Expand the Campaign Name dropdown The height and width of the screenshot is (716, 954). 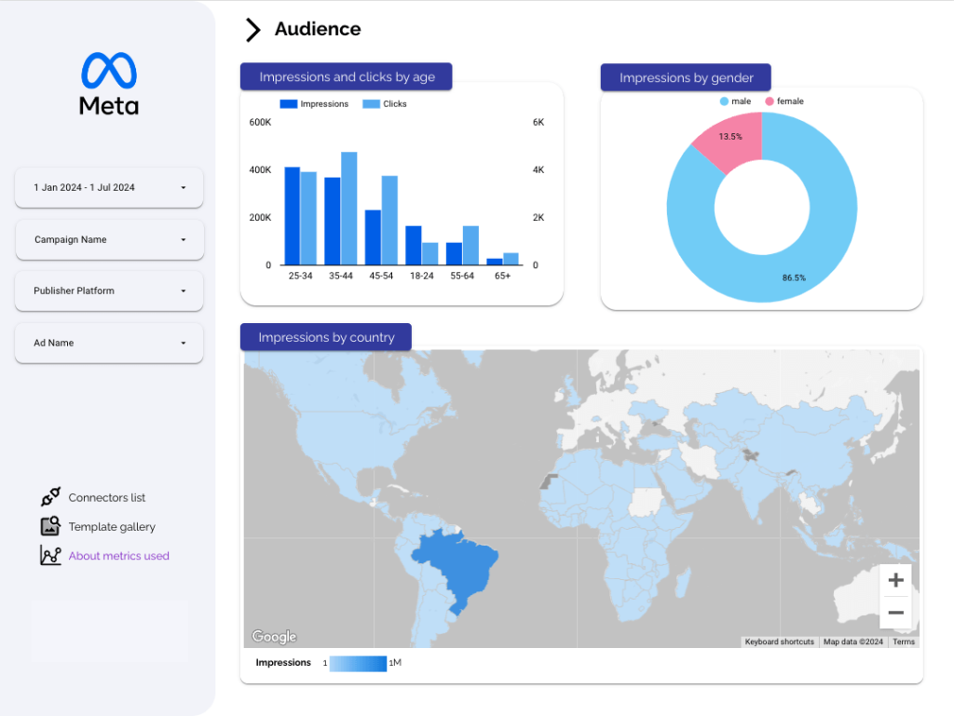click(109, 239)
